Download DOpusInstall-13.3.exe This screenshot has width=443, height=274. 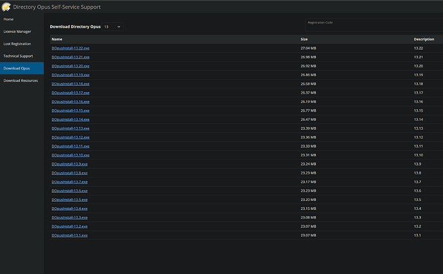coord(69,218)
